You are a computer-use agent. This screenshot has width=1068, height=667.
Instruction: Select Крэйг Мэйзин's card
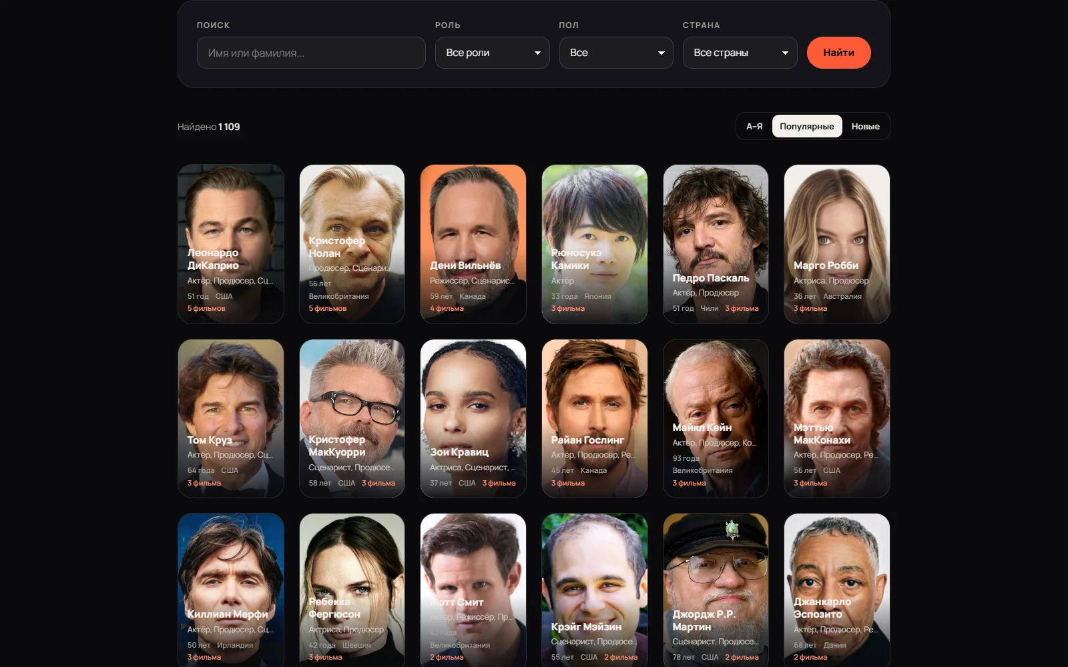pos(595,590)
